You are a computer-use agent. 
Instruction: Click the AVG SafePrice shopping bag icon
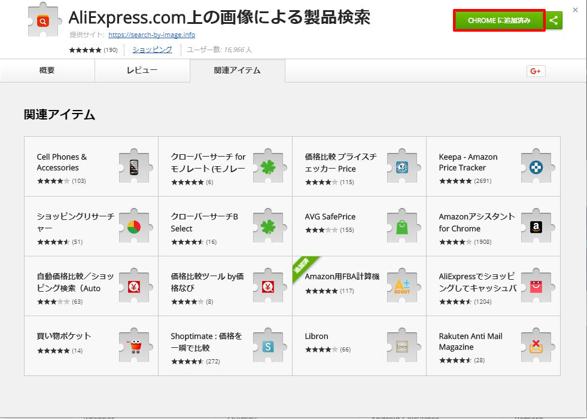point(403,227)
